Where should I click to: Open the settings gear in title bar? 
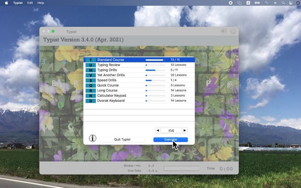click(x=233, y=31)
